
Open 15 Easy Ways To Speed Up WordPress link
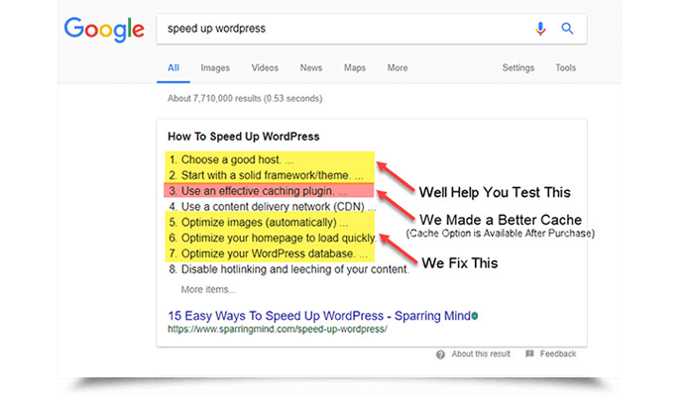point(318,316)
